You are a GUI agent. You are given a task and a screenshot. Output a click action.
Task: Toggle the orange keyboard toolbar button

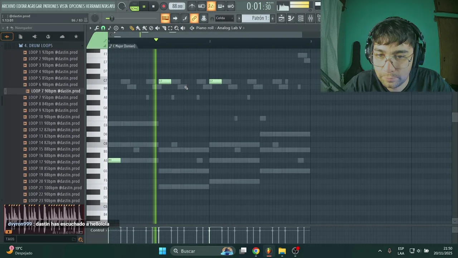click(165, 18)
